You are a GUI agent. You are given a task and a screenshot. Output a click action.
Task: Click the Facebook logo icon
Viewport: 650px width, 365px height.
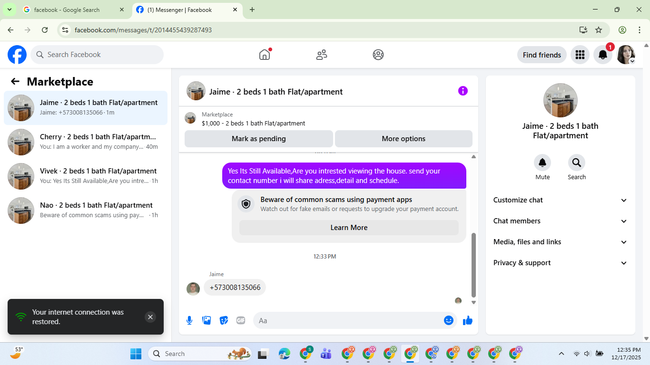click(x=17, y=55)
